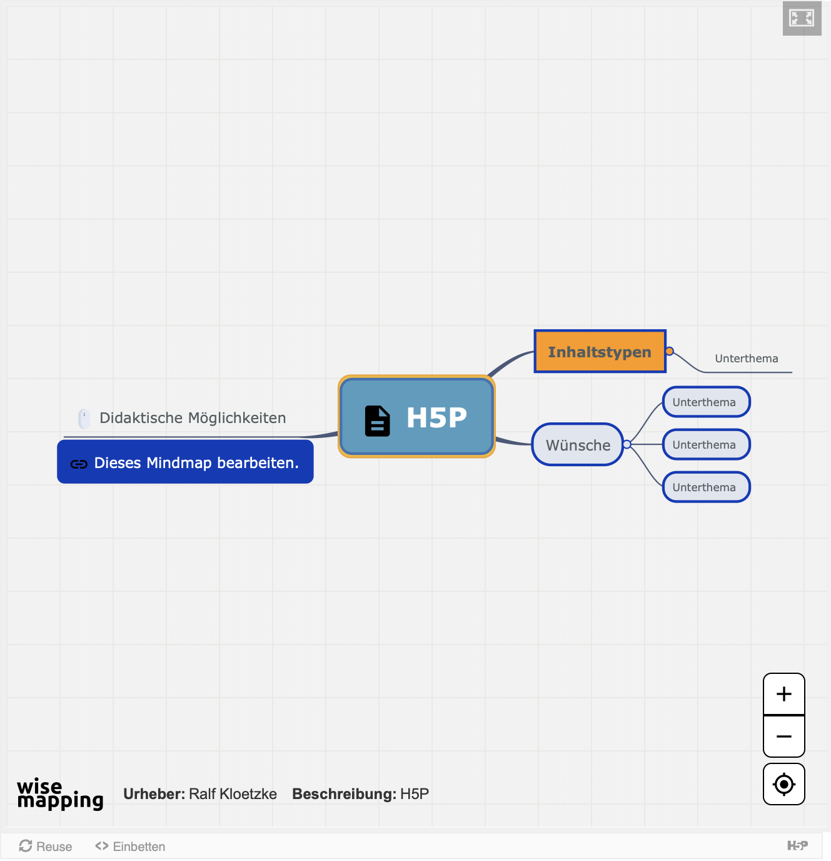
Task: Center the map with the target icon
Action: coord(783,784)
